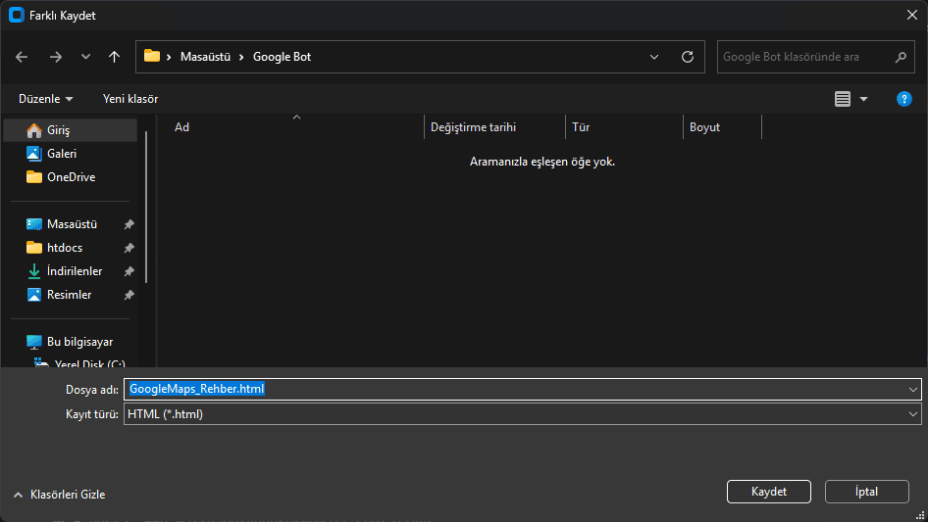
Task: Open Galeri in the sidebar
Action: tap(61, 154)
